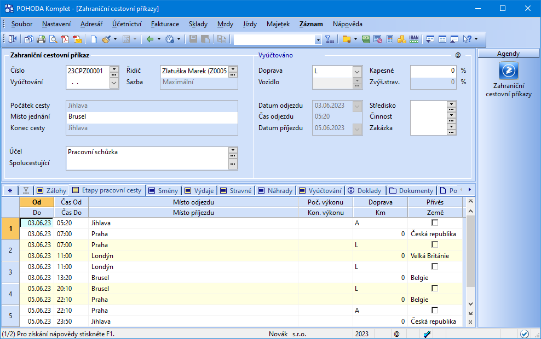
Task: Open the toolbar search box dropdown arrow
Action: (318, 40)
